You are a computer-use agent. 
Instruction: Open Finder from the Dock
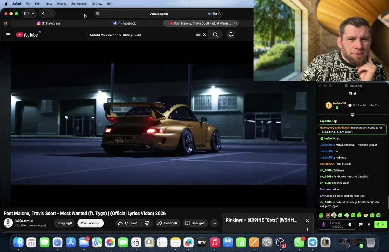pos(18,243)
